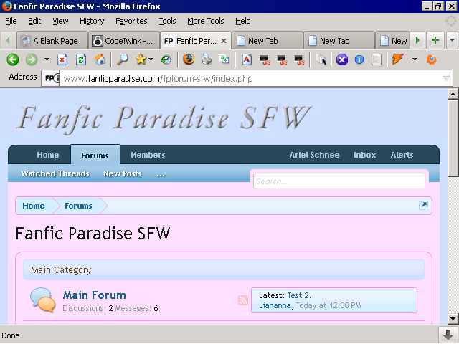Open the address bar URL history dropdown
The image size is (459, 344).
[446, 78]
